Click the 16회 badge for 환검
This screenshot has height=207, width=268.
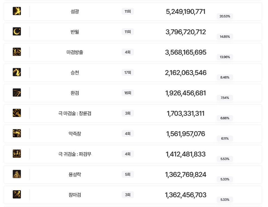127,93
